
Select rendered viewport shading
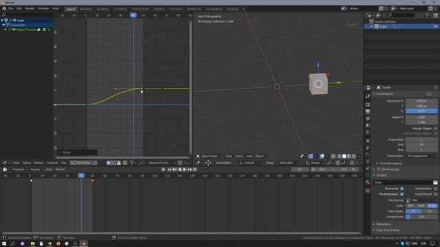(x=354, y=156)
